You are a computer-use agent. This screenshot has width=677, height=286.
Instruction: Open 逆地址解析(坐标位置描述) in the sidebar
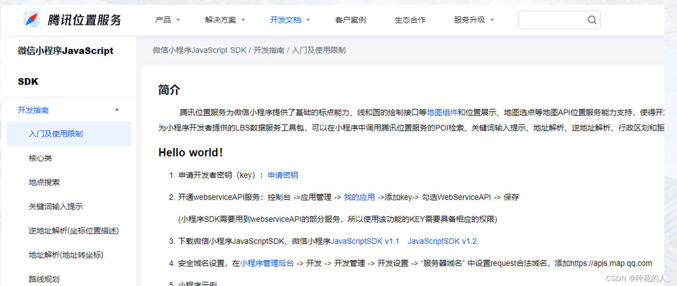(73, 231)
